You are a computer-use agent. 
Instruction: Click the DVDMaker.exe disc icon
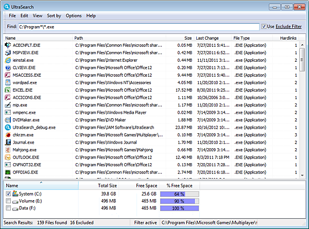tap(8, 120)
